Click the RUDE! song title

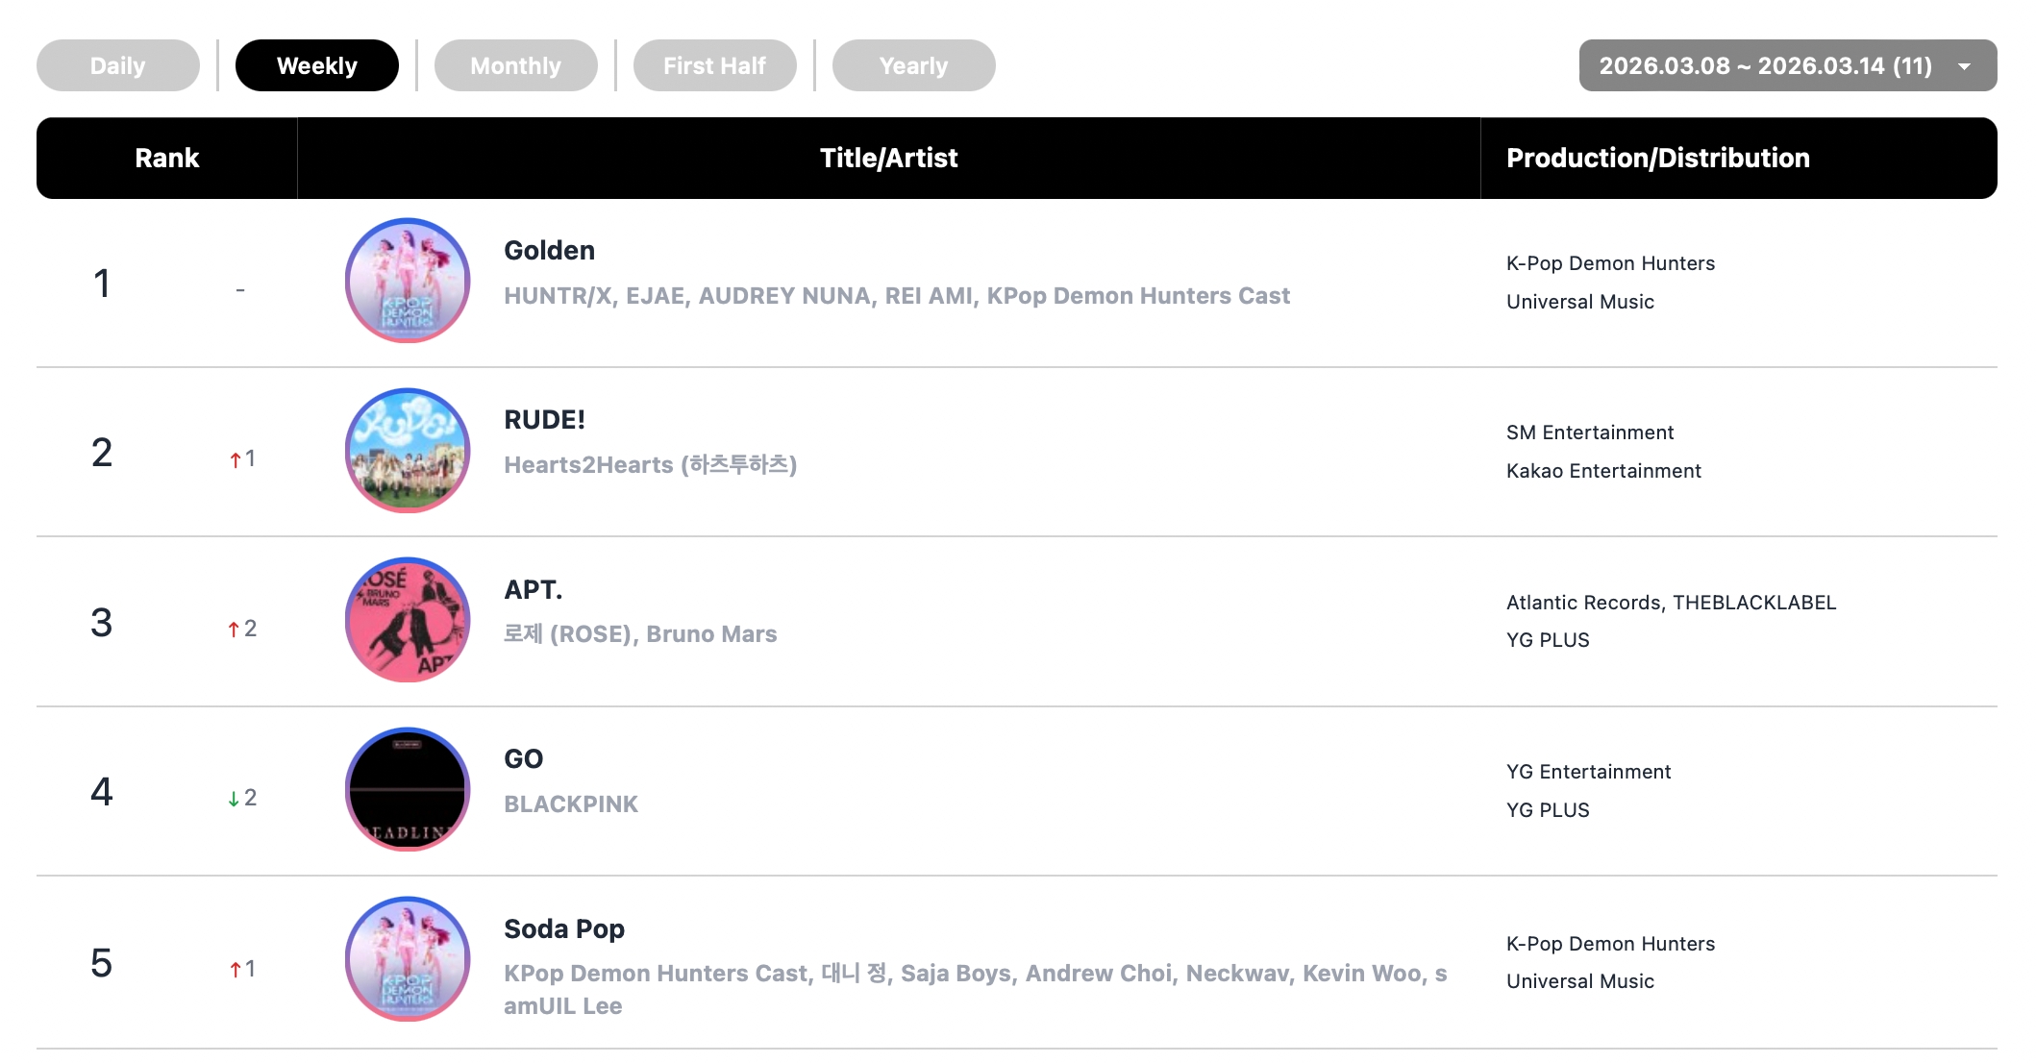pyautogui.click(x=545, y=420)
